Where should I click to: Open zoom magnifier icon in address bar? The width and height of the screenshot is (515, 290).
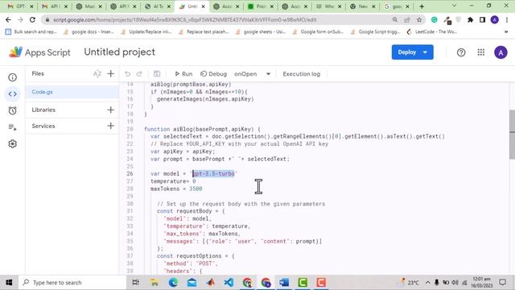395,19
